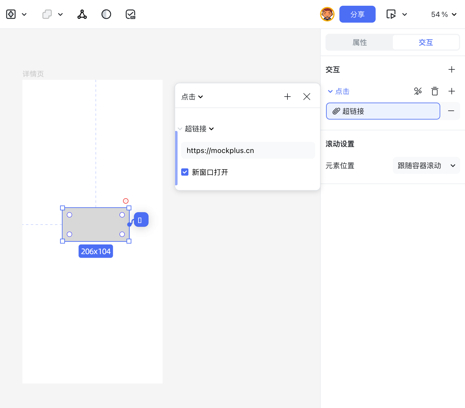This screenshot has width=465, height=408.
Task: Click the top-left corner radius handle
Action: [69, 215]
